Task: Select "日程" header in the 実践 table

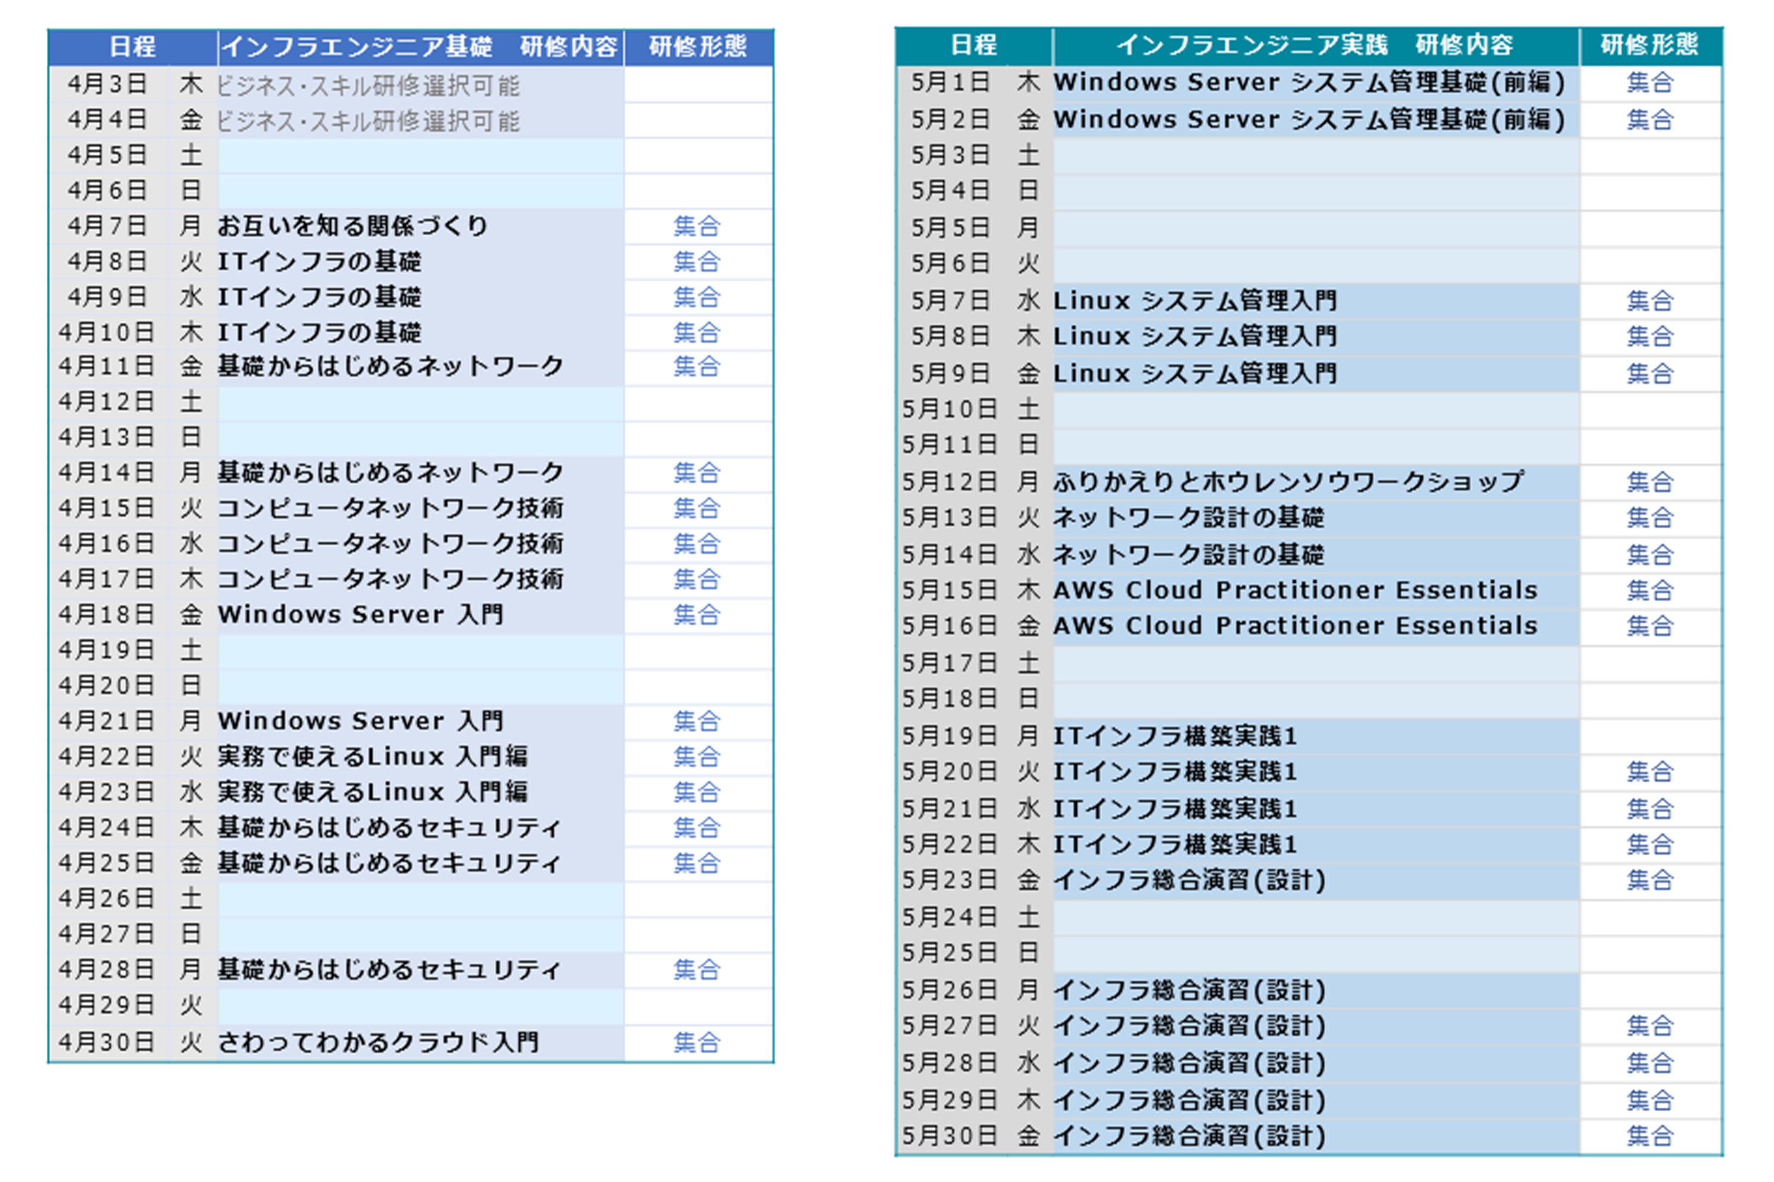Action: click(974, 46)
